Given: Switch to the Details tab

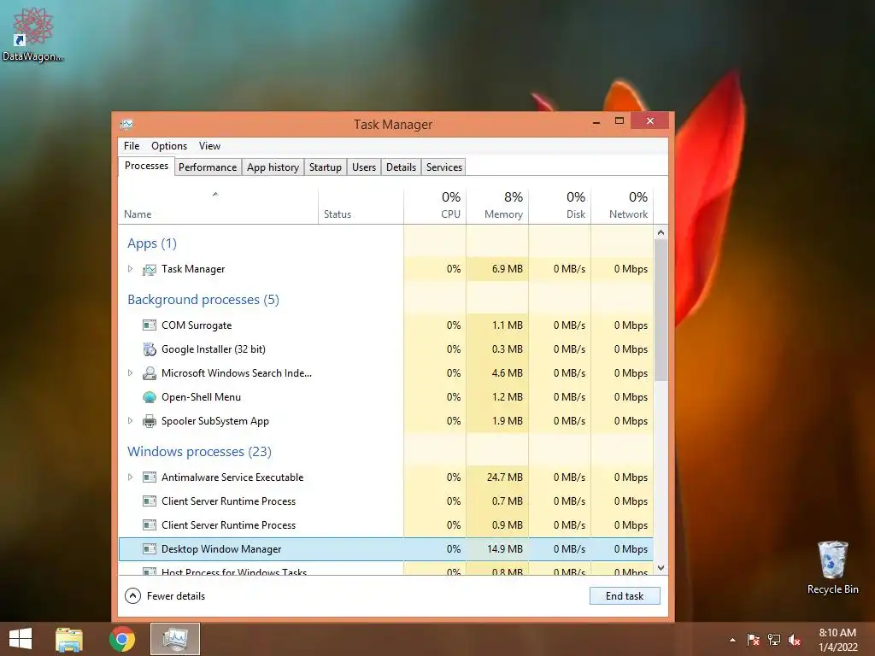Looking at the screenshot, I should pos(402,167).
